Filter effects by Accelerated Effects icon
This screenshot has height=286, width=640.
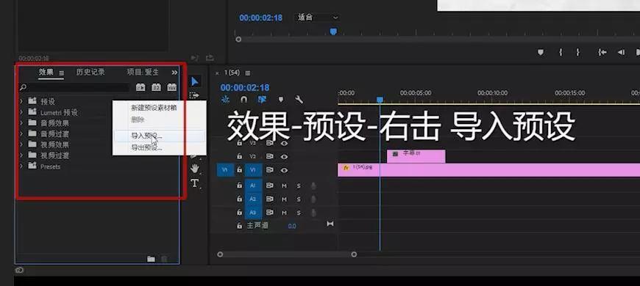[x=141, y=87]
